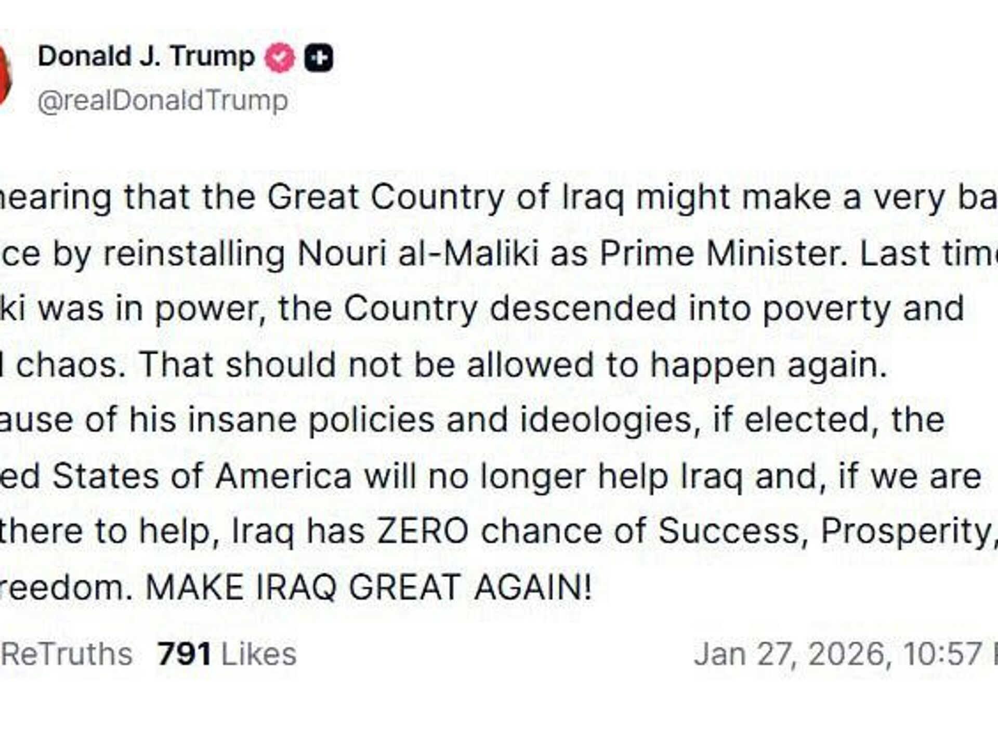Screen dimensions: 998x746
Task: Click the black plus badge icon
Action: coord(319,58)
